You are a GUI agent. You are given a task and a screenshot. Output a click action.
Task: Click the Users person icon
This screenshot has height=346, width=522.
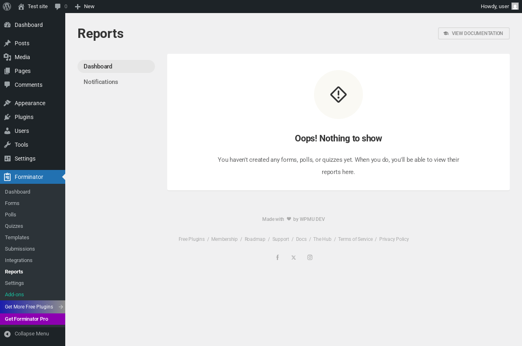(7, 131)
